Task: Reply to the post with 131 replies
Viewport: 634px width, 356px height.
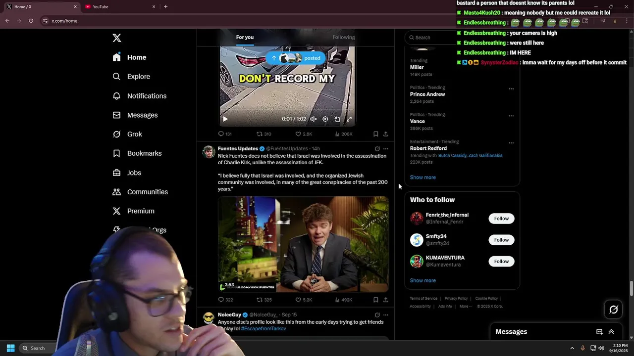Action: [x=225, y=134]
